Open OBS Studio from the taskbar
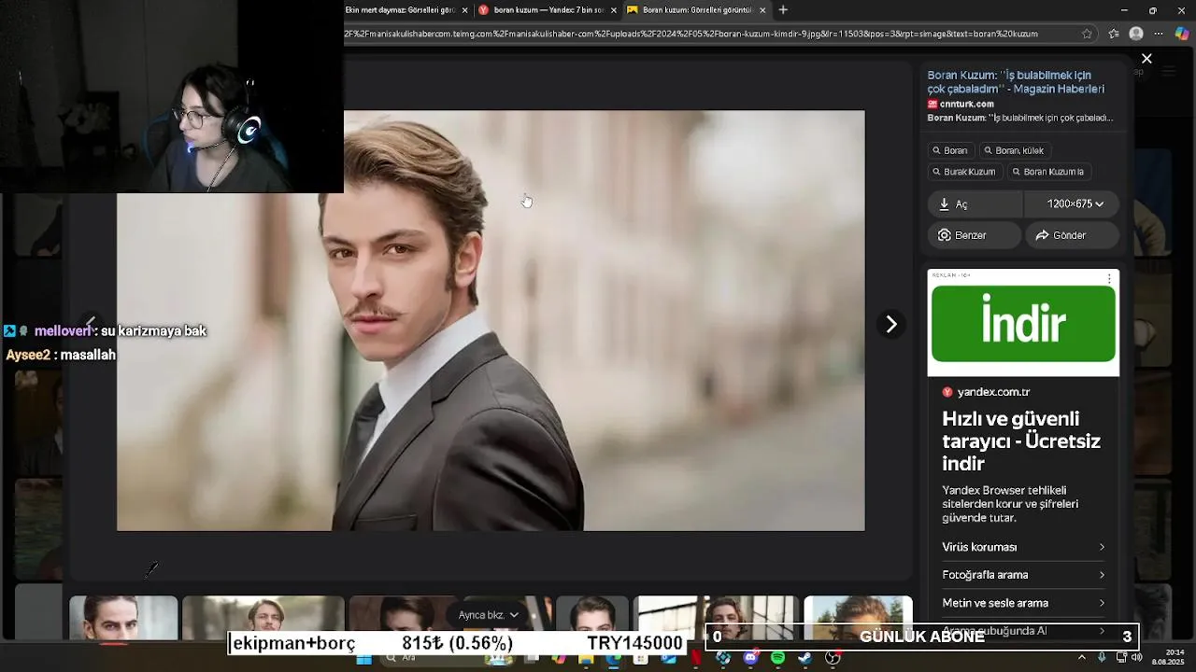Image resolution: width=1196 pixels, height=672 pixels. pos(833,658)
